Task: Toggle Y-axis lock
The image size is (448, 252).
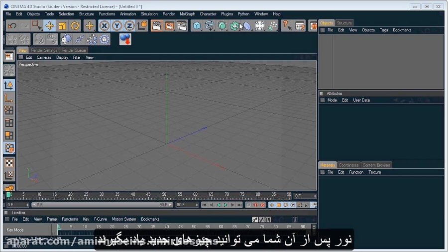Action: tap(116, 25)
